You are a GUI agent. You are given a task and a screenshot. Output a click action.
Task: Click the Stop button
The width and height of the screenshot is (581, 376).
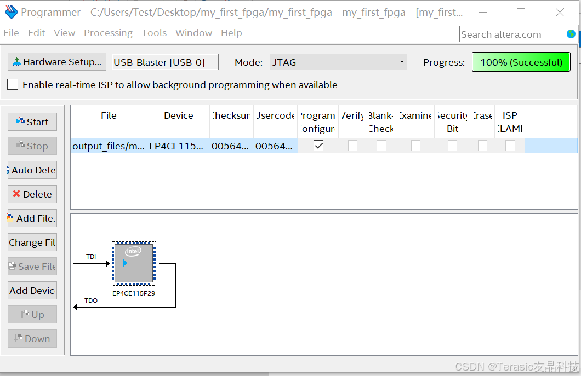(32, 146)
